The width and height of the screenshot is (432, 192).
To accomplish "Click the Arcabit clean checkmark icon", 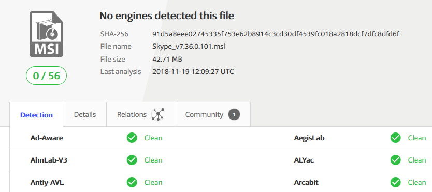I will coord(396,182).
